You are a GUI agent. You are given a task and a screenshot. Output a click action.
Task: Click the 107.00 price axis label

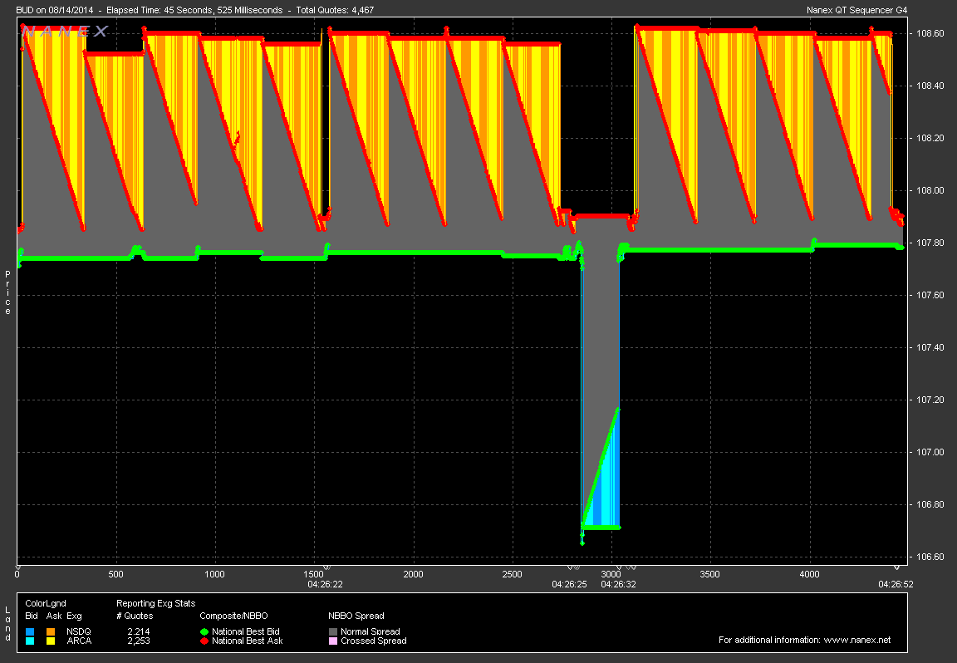[930, 452]
